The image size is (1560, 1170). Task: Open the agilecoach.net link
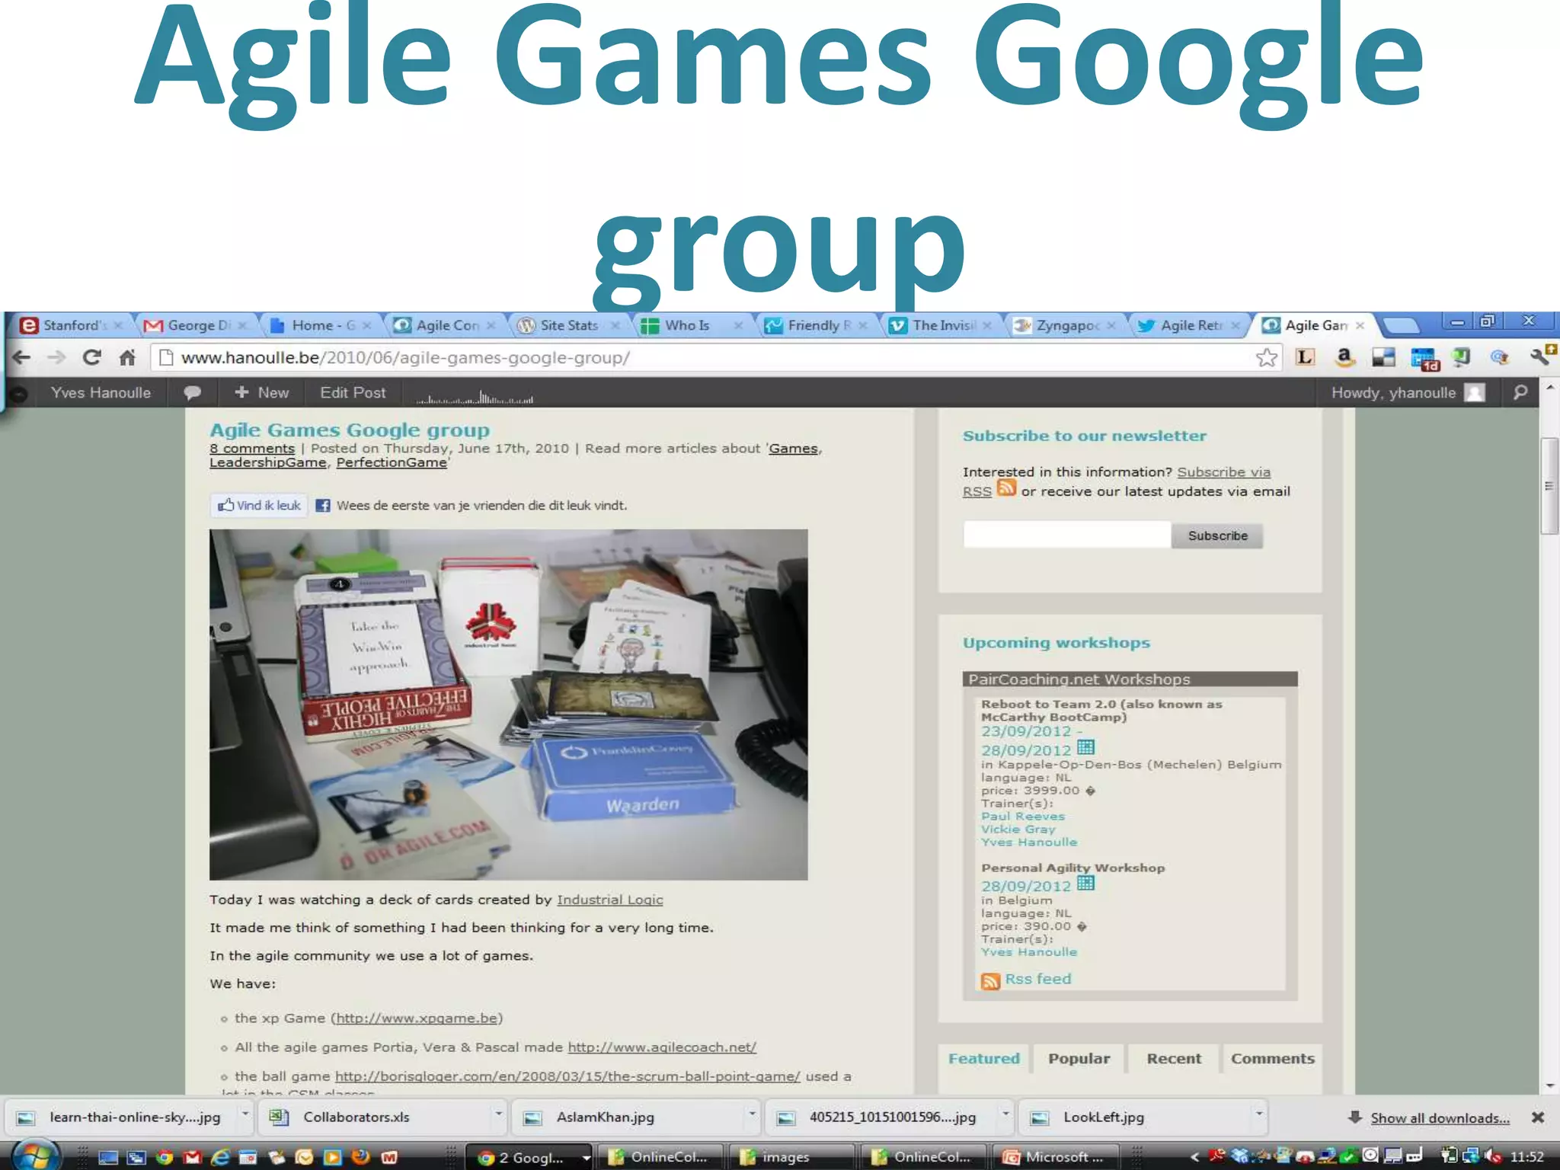point(662,1047)
